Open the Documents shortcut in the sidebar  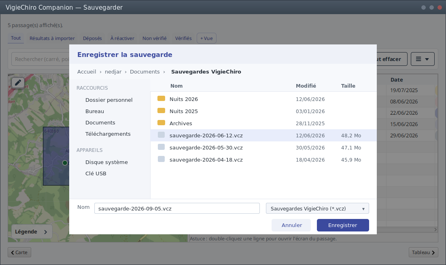[100, 123]
